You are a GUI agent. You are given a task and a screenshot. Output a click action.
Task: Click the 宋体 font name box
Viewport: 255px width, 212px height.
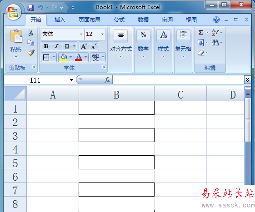coord(60,34)
